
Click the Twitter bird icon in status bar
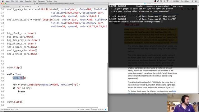pos(106,109)
